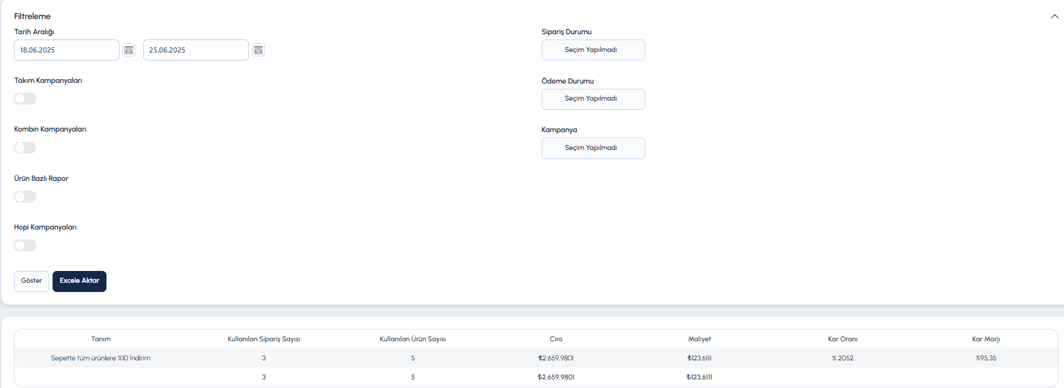1064x388 pixels.
Task: Click Tanım column header
Action: point(101,339)
